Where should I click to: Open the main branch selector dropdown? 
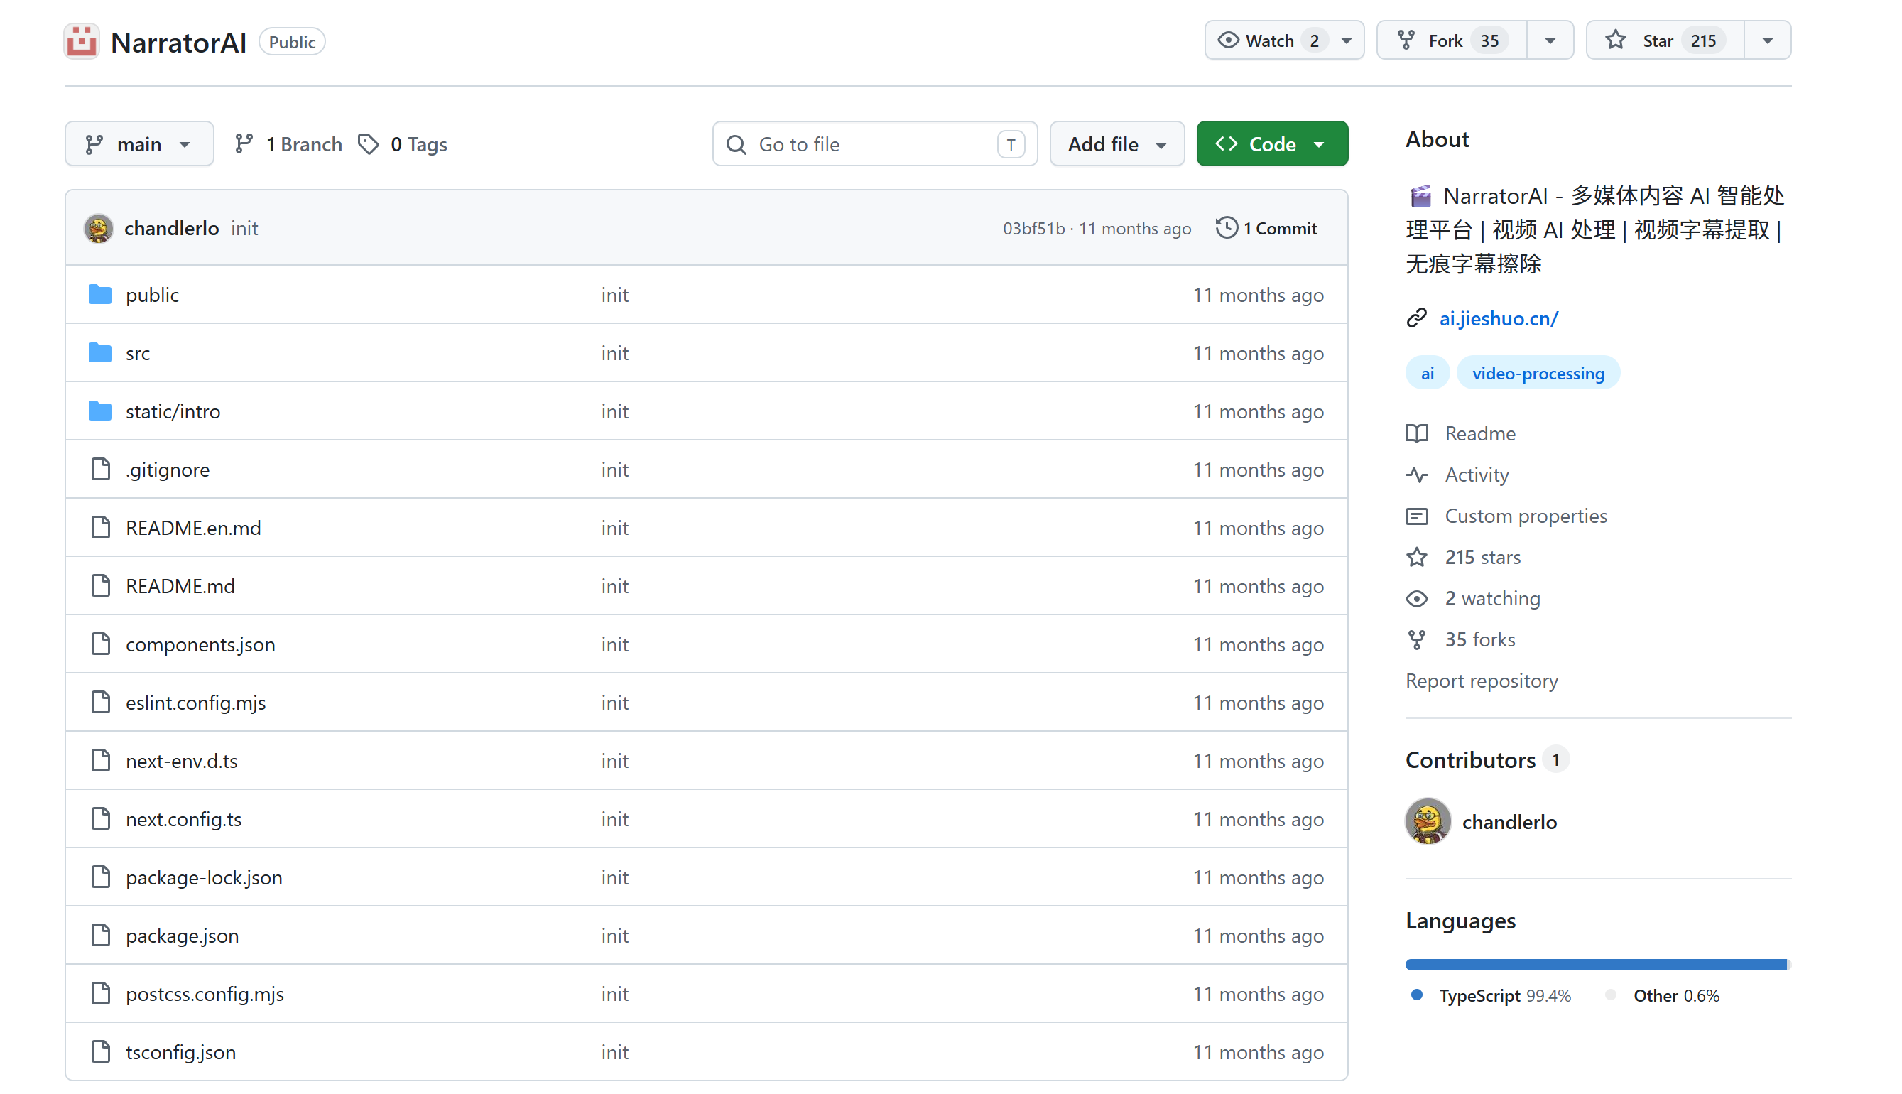point(139,143)
